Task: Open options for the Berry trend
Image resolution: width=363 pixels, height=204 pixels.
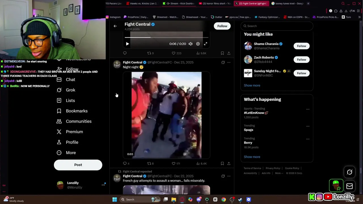Action: [x=308, y=139]
